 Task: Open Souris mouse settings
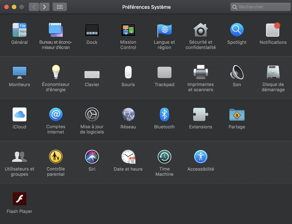tap(128, 72)
